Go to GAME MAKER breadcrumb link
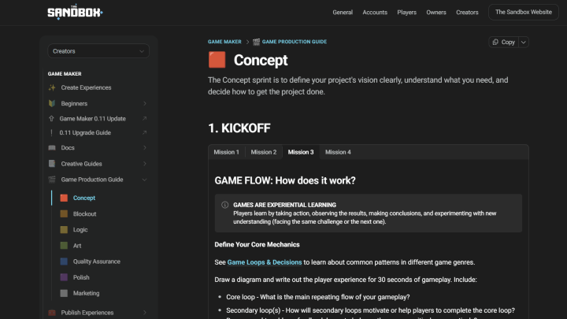This screenshot has width=567, height=319. [x=224, y=42]
